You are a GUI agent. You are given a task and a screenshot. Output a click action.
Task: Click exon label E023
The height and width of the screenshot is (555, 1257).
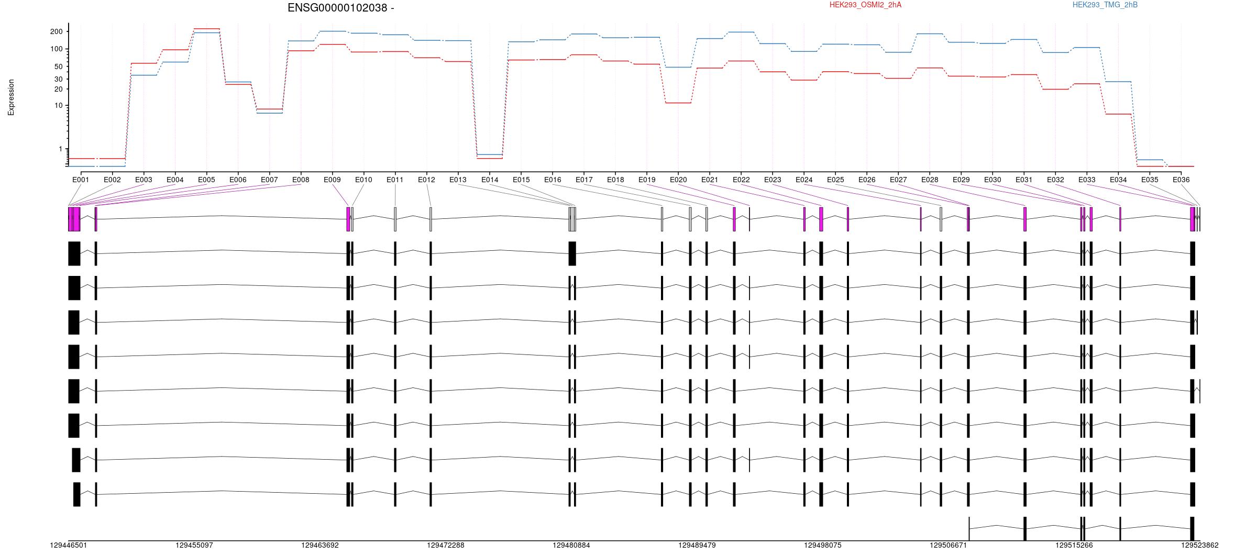[x=773, y=180]
